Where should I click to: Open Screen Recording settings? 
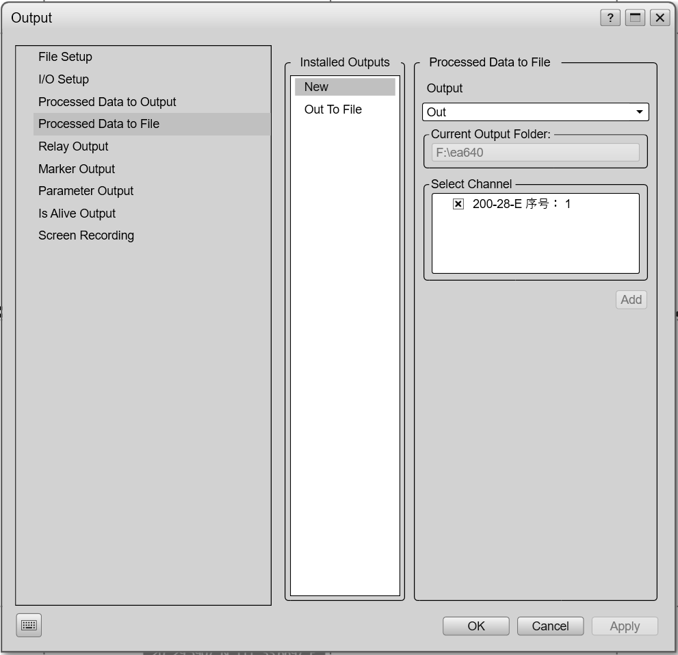pos(86,235)
